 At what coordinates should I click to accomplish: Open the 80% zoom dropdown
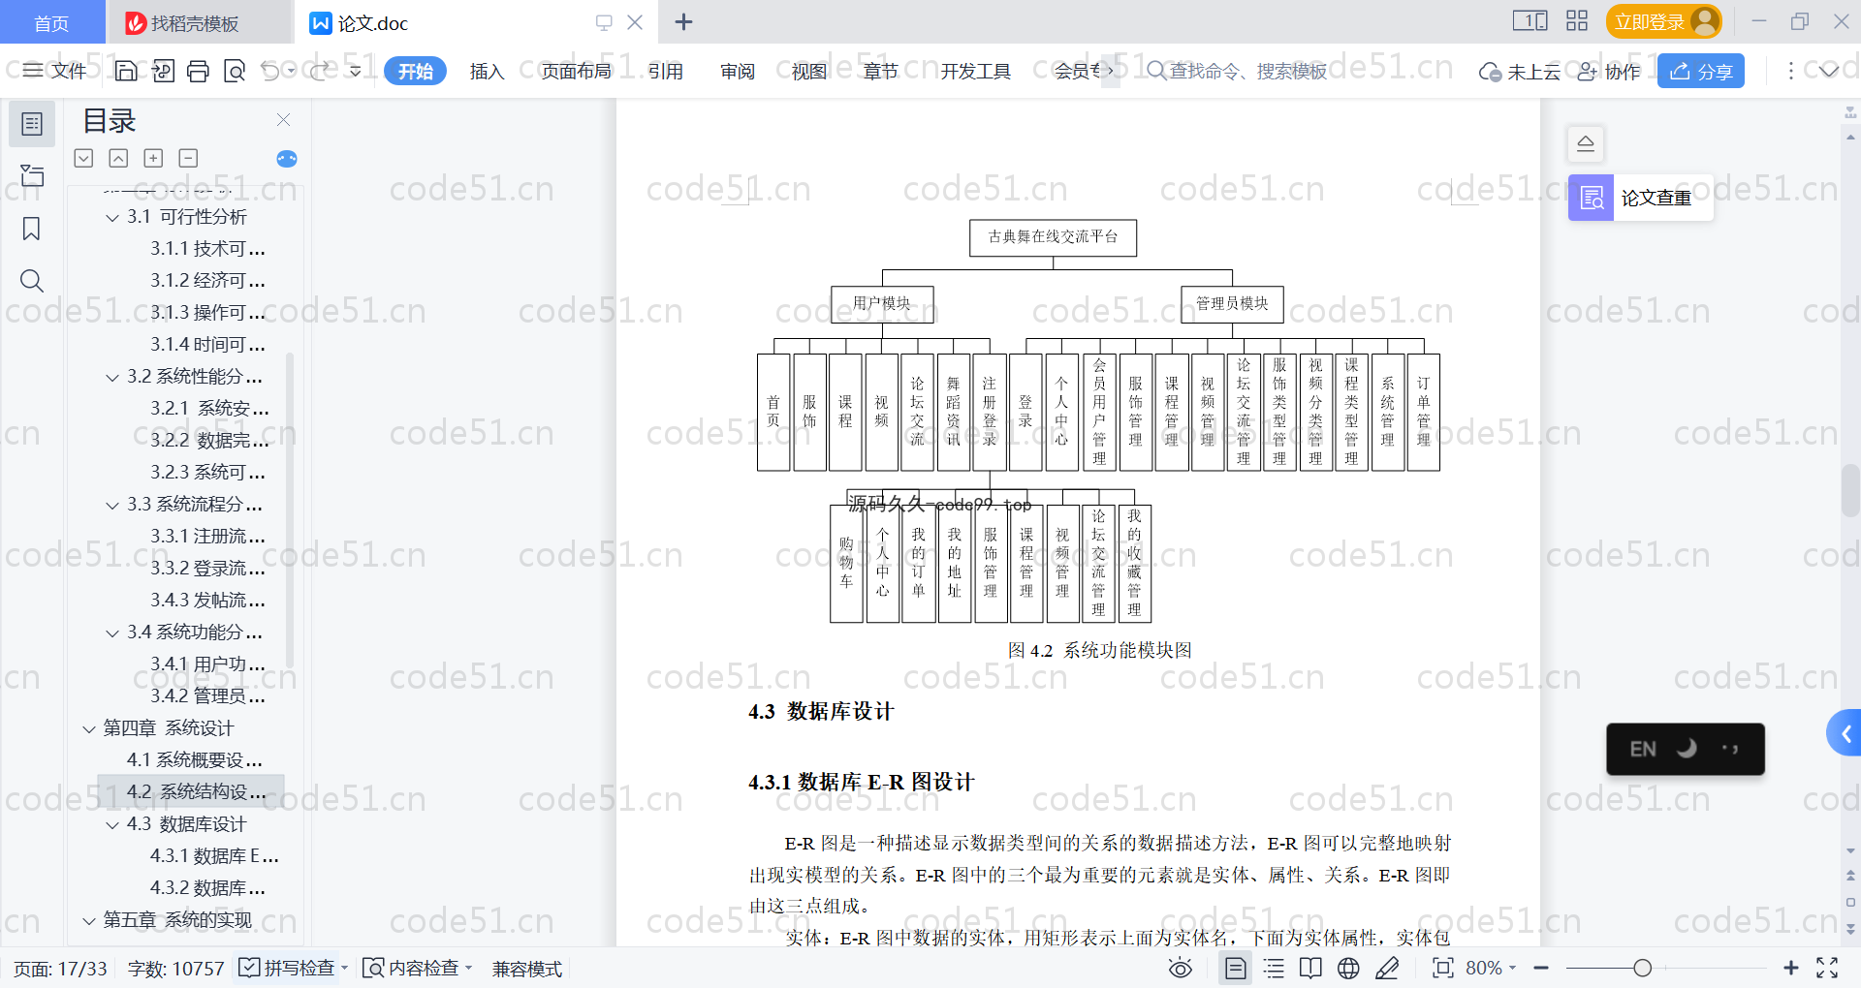click(1491, 968)
